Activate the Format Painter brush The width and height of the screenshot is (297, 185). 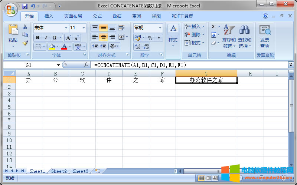pyautogui.click(x=25, y=43)
